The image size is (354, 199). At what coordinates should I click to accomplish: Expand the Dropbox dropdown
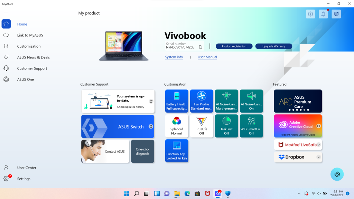[x=318, y=157]
